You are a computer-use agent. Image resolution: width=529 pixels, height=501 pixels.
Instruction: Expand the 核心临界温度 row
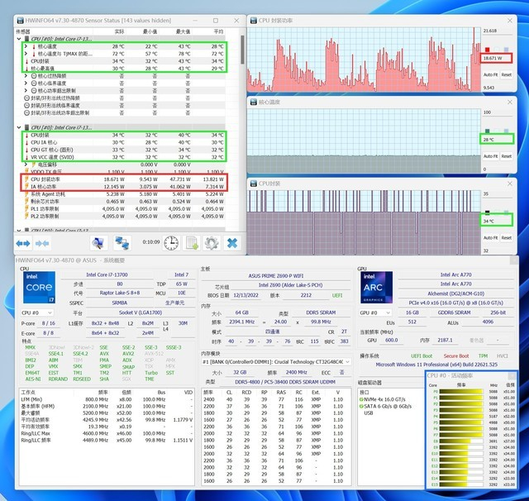26,83
